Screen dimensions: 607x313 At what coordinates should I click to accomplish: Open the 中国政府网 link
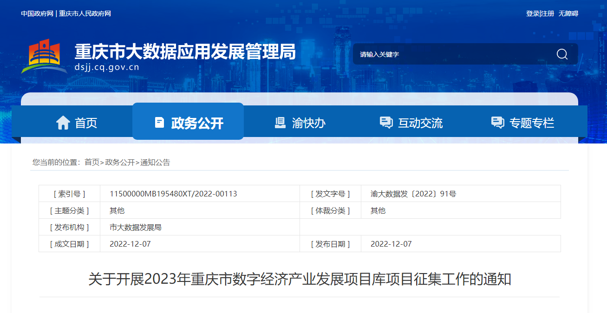coord(37,13)
